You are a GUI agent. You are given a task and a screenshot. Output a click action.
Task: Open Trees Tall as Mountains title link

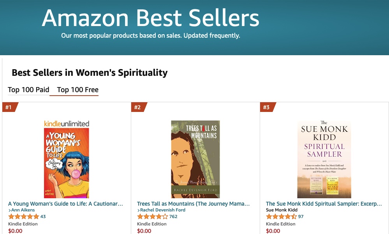pos(194,204)
